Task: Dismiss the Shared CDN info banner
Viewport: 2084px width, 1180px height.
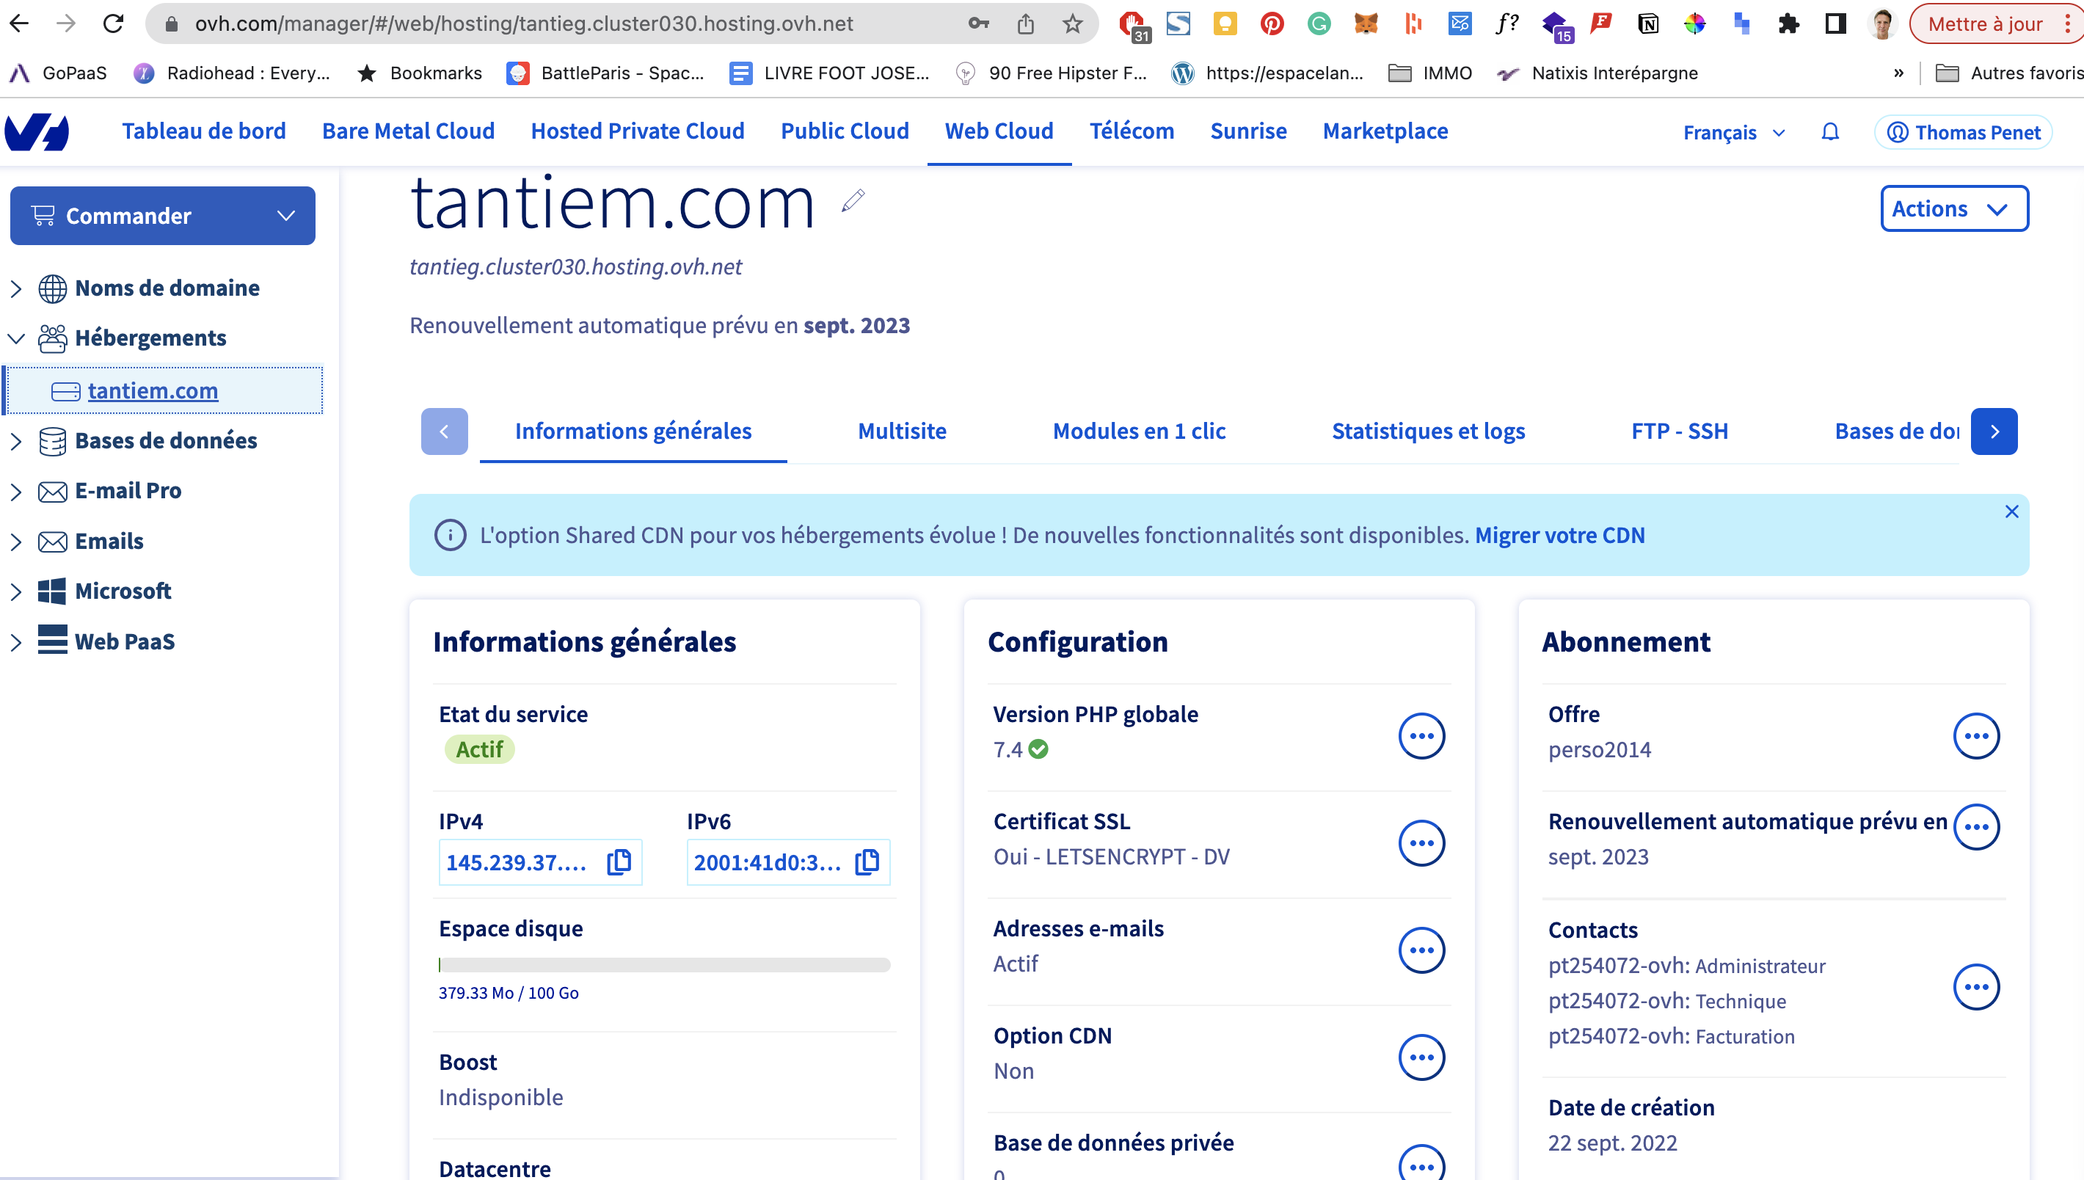Action: 2011,511
